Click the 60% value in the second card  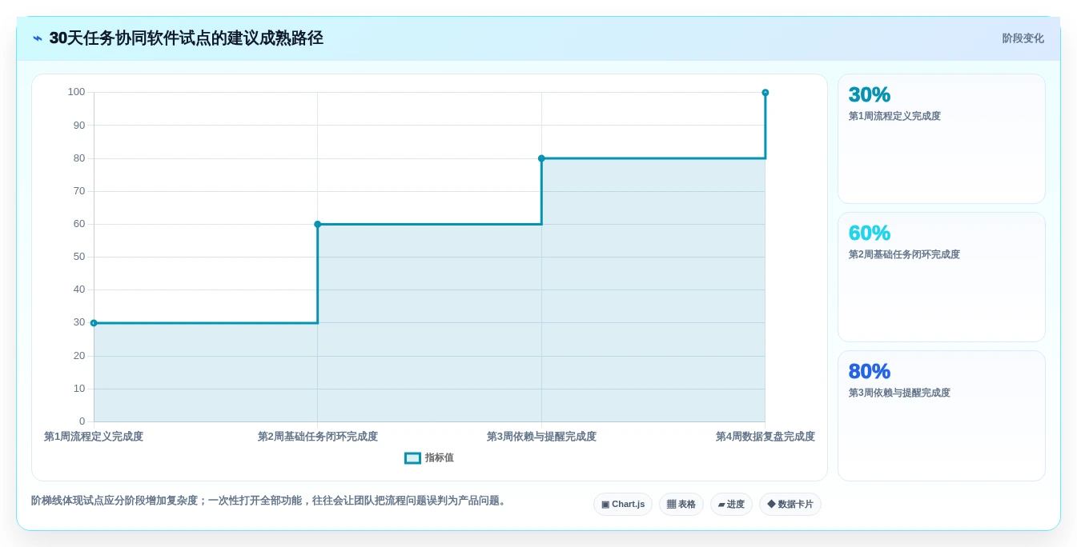(870, 234)
